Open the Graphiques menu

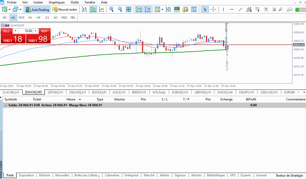click(56, 2)
